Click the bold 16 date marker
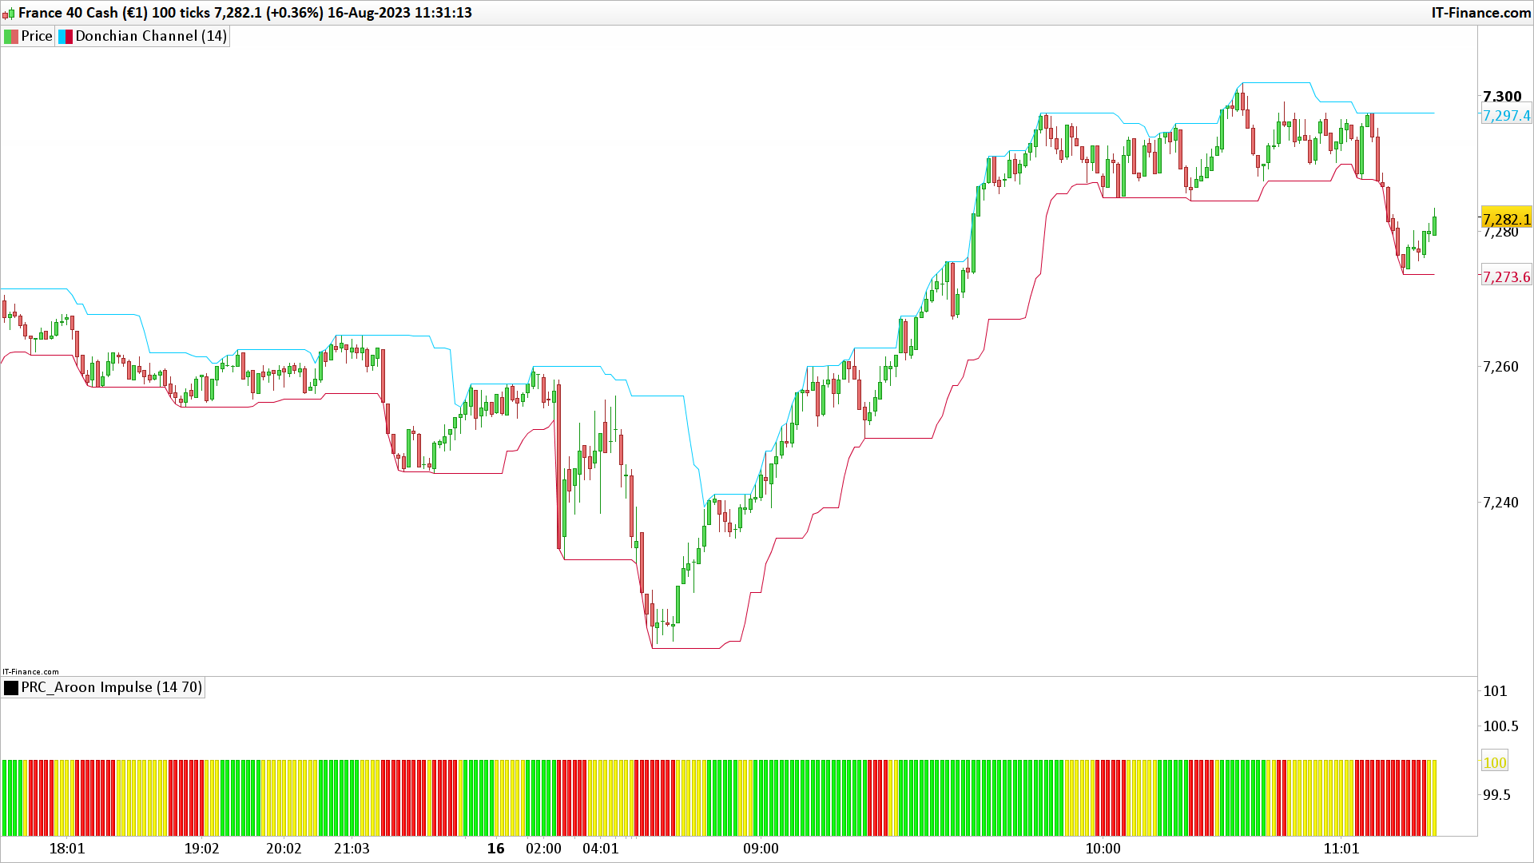Viewport: 1534px width, 863px height. coord(496,849)
